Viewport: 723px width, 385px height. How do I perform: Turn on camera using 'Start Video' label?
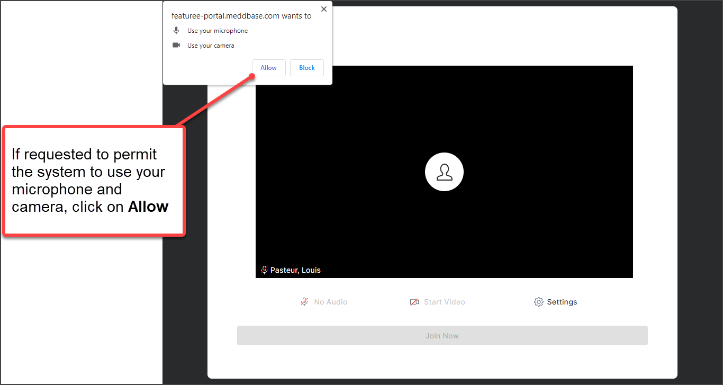coord(444,302)
